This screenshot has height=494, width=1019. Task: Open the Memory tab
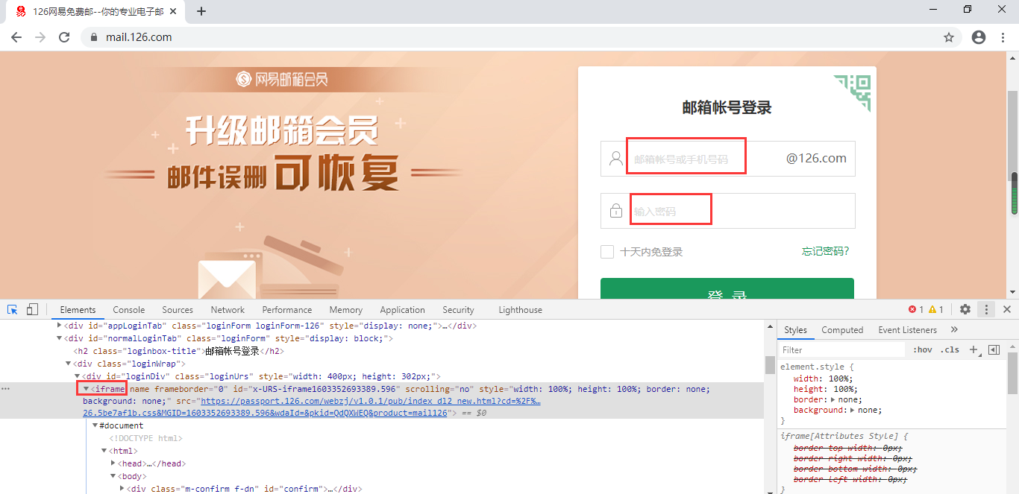346,310
